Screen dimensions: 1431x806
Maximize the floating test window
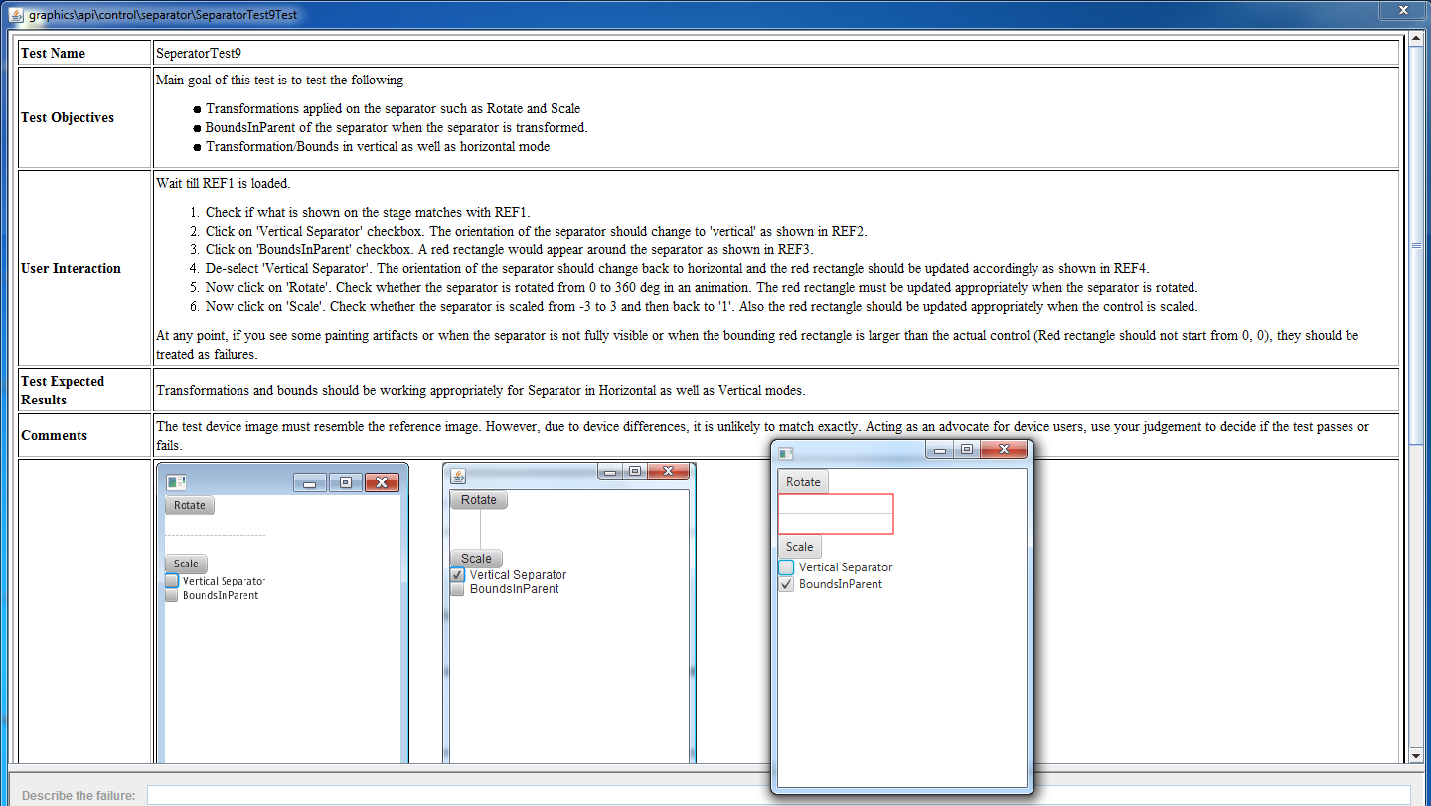(966, 450)
